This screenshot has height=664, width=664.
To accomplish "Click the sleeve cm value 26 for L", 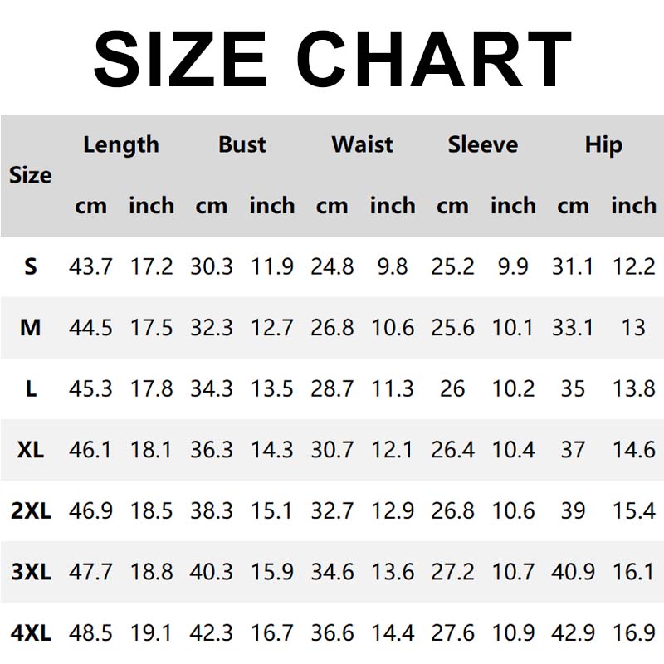I will (x=452, y=388).
